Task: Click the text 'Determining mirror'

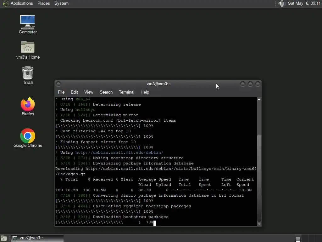Action: point(116,115)
